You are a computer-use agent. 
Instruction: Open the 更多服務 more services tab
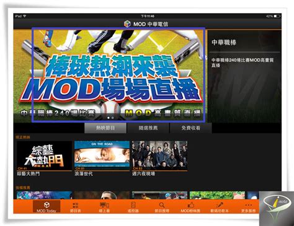point(248,207)
